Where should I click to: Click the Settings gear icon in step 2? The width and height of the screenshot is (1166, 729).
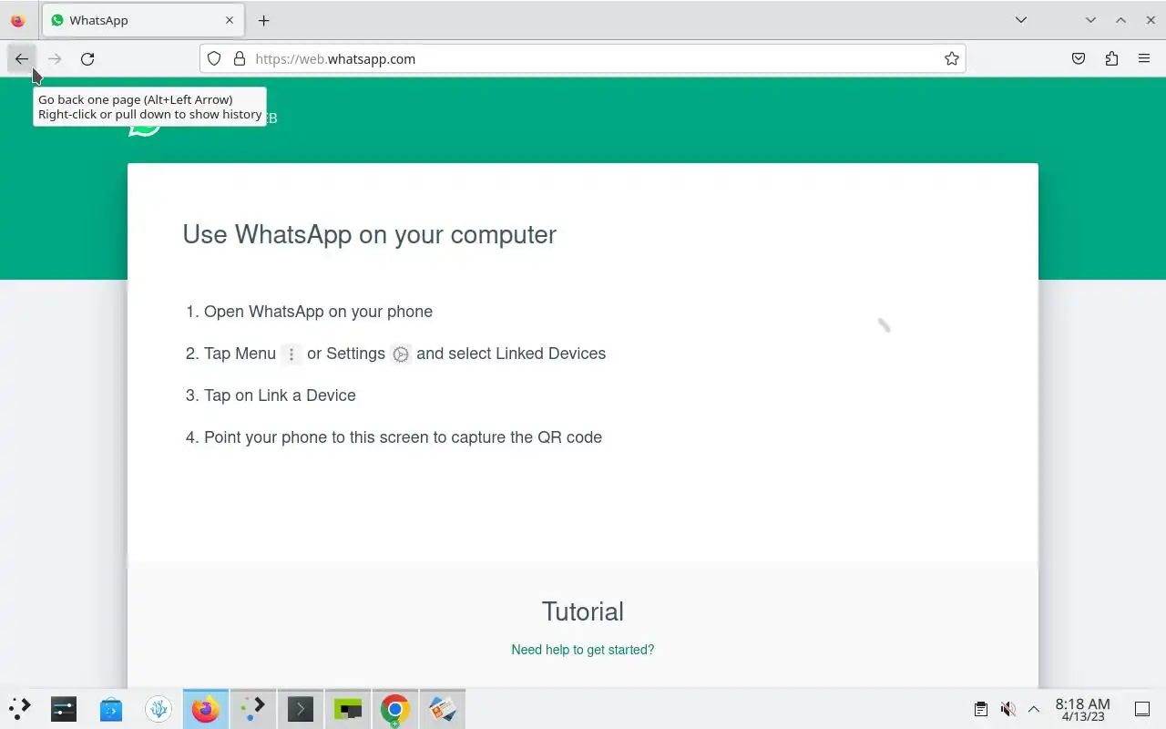(401, 354)
